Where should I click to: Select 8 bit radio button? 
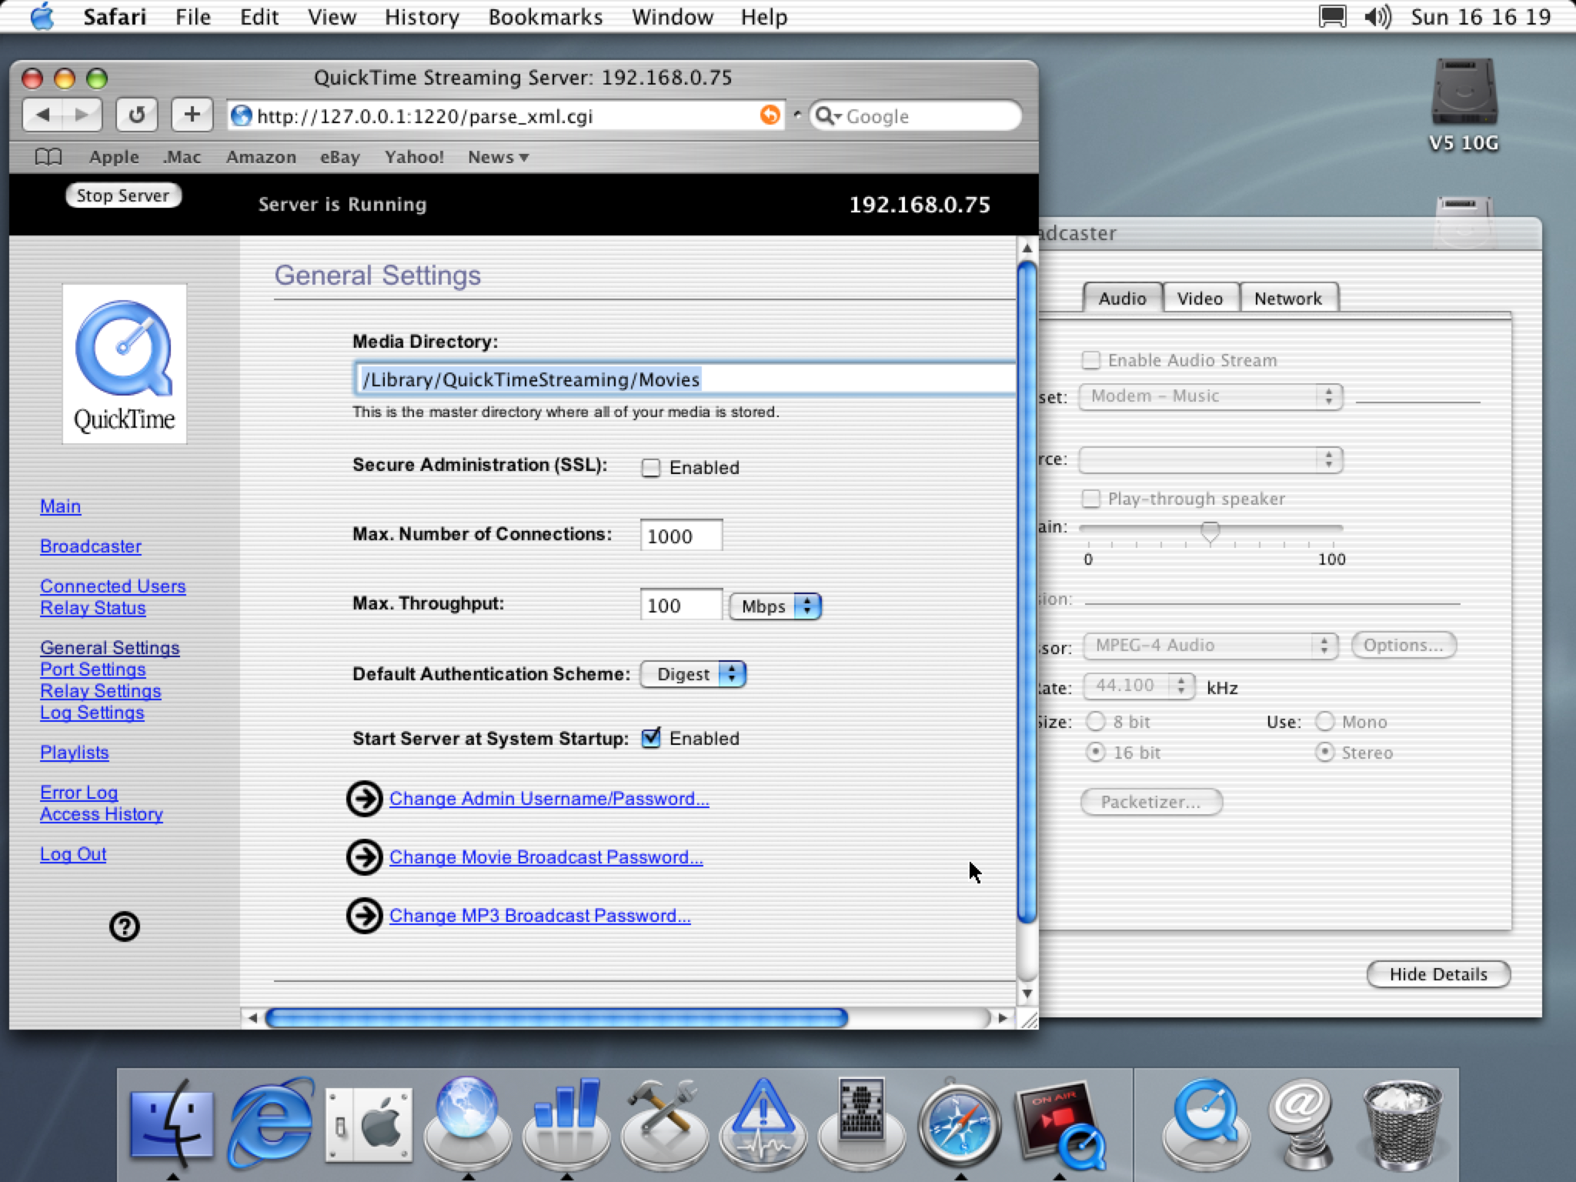coord(1095,722)
